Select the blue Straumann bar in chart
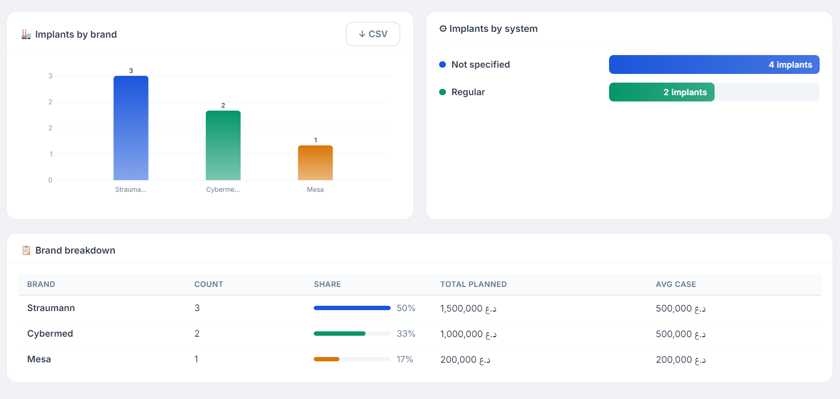Image resolution: width=840 pixels, height=399 pixels. (131, 128)
